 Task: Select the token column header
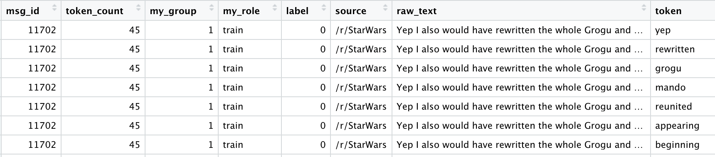click(x=668, y=11)
